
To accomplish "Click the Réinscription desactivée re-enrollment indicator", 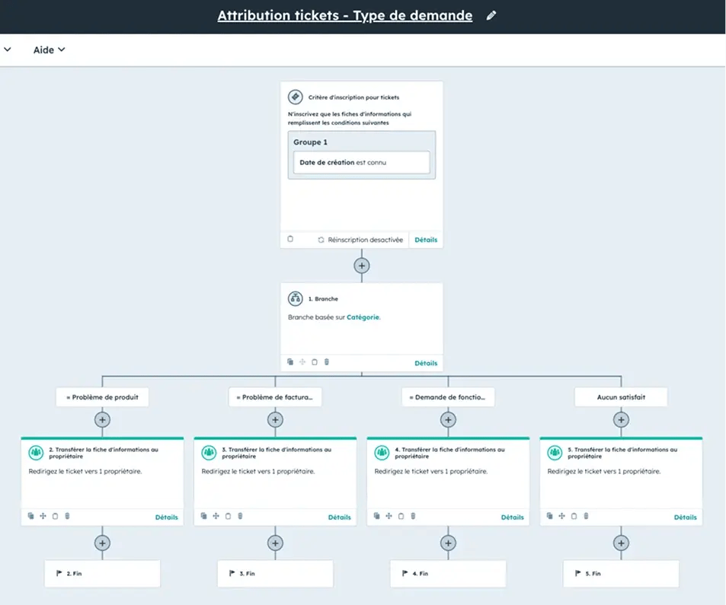I will coord(360,240).
